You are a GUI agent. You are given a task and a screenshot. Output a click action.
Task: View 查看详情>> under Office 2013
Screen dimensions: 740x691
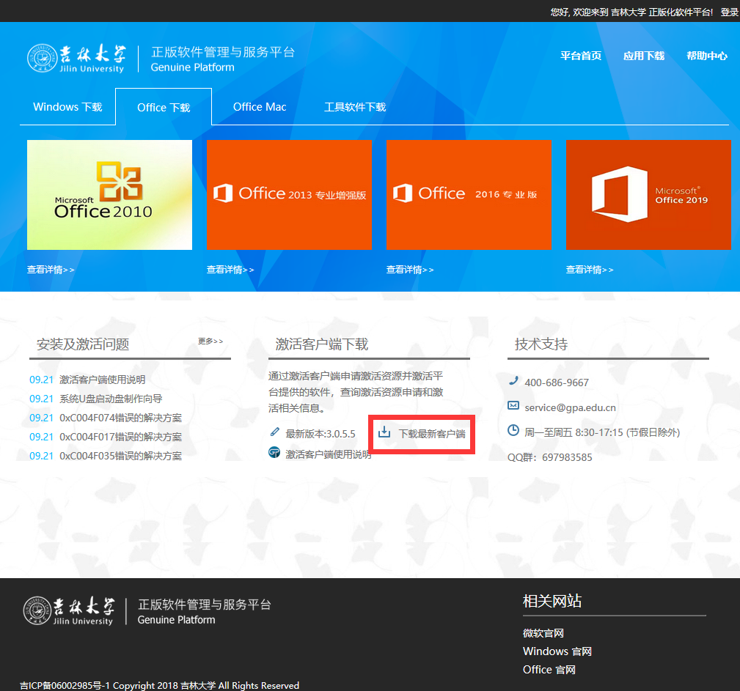[x=230, y=270]
